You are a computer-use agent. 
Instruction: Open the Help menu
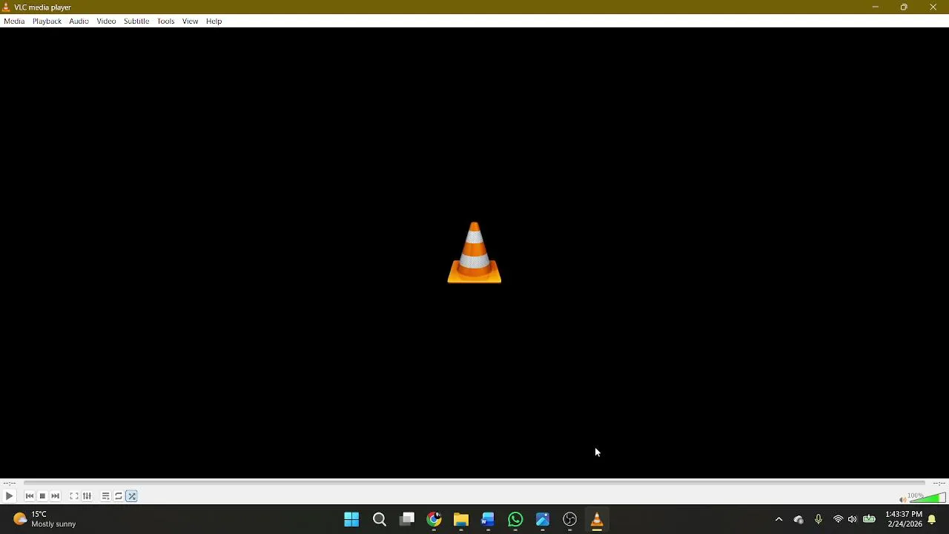click(x=214, y=22)
